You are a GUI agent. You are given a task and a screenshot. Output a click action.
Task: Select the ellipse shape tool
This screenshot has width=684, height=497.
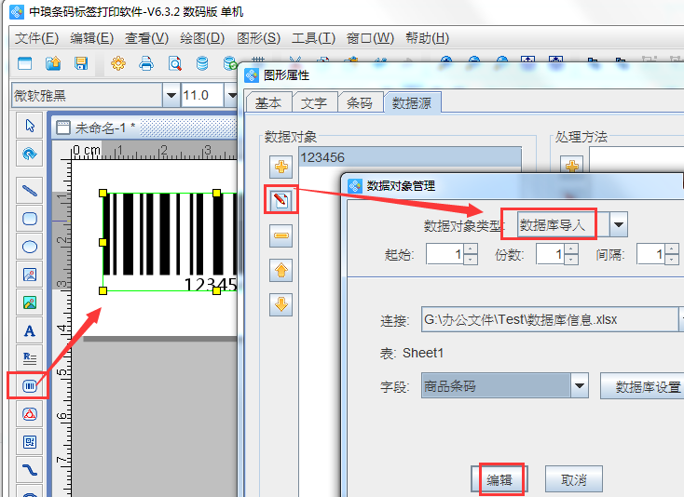tap(29, 247)
